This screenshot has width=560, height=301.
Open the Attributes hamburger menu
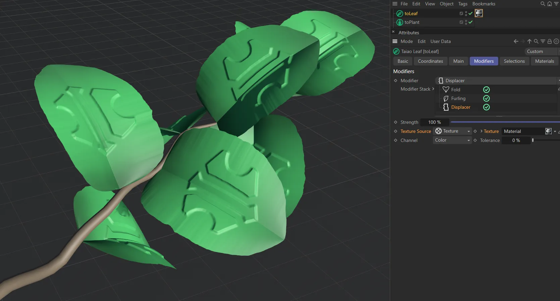click(395, 41)
